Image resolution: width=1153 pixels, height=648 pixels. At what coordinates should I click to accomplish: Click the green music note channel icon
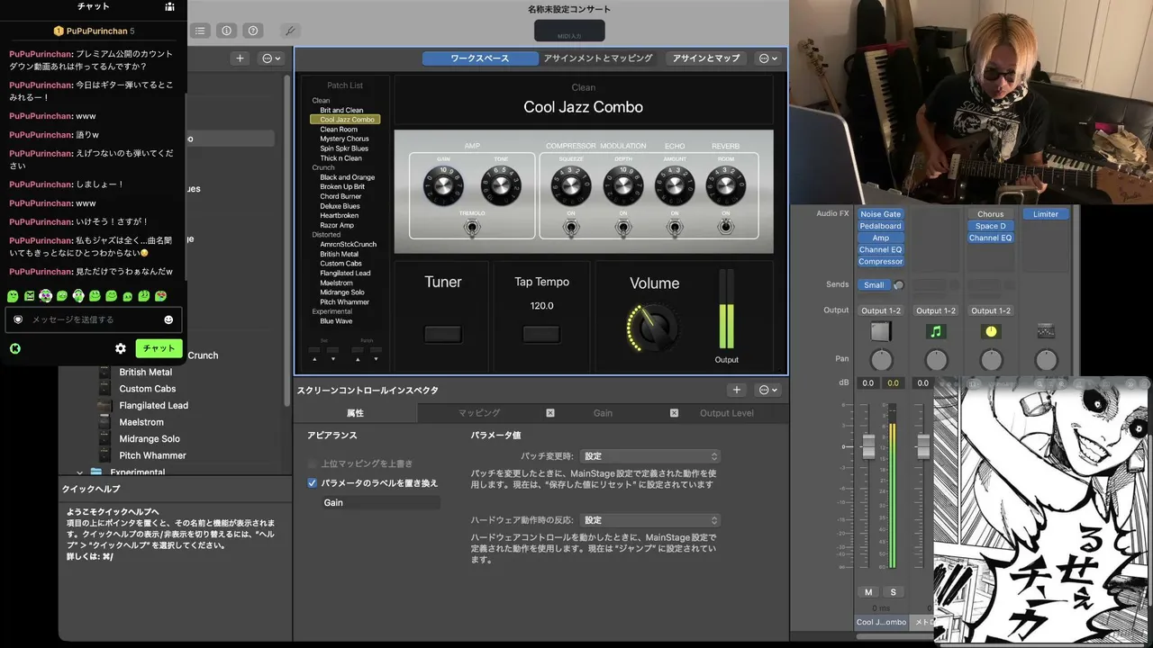point(936,332)
